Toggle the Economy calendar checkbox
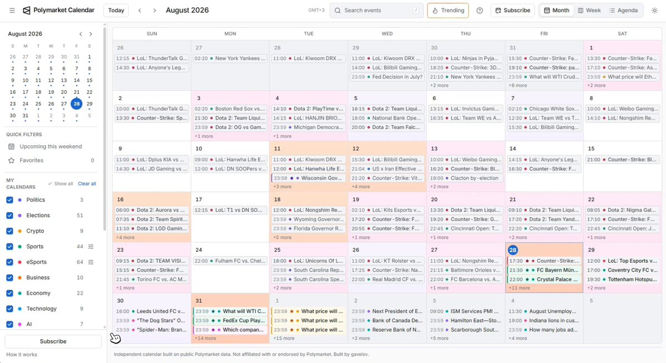Viewport: 666px width, 363px height. 9,293
